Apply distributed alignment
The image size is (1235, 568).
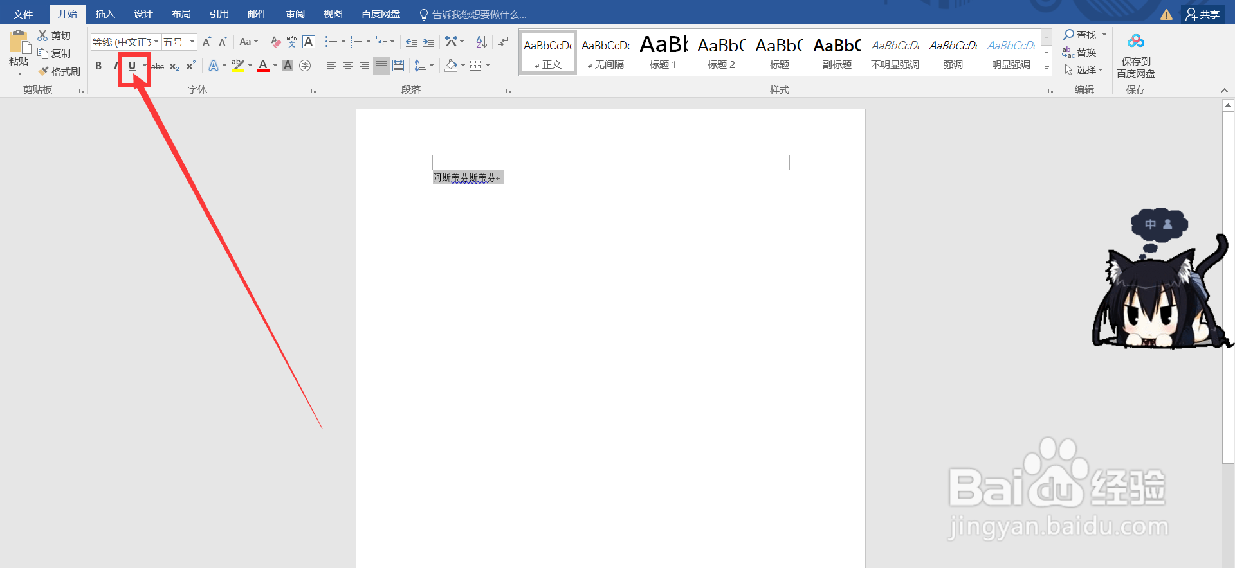tap(398, 66)
